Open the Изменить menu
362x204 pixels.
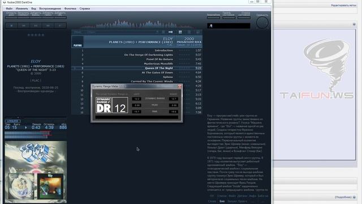tap(21, 8)
